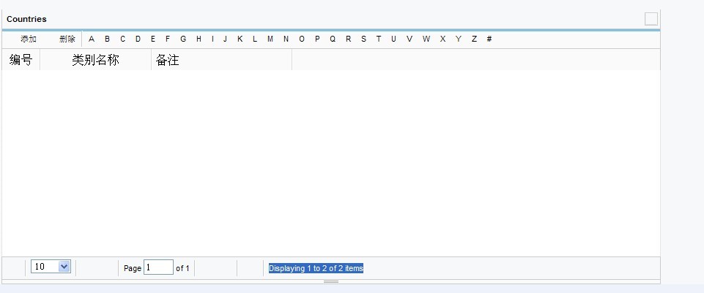
Task: Toggle the Countries grid collapse box
Action: [651, 19]
